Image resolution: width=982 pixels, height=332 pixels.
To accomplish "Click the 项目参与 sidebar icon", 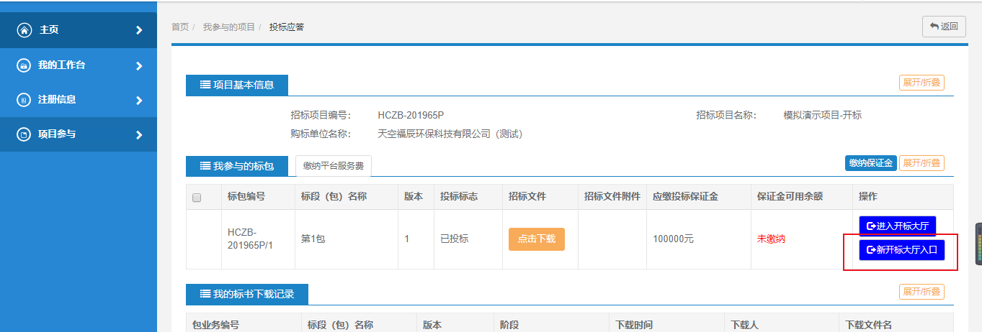I will 24,134.
